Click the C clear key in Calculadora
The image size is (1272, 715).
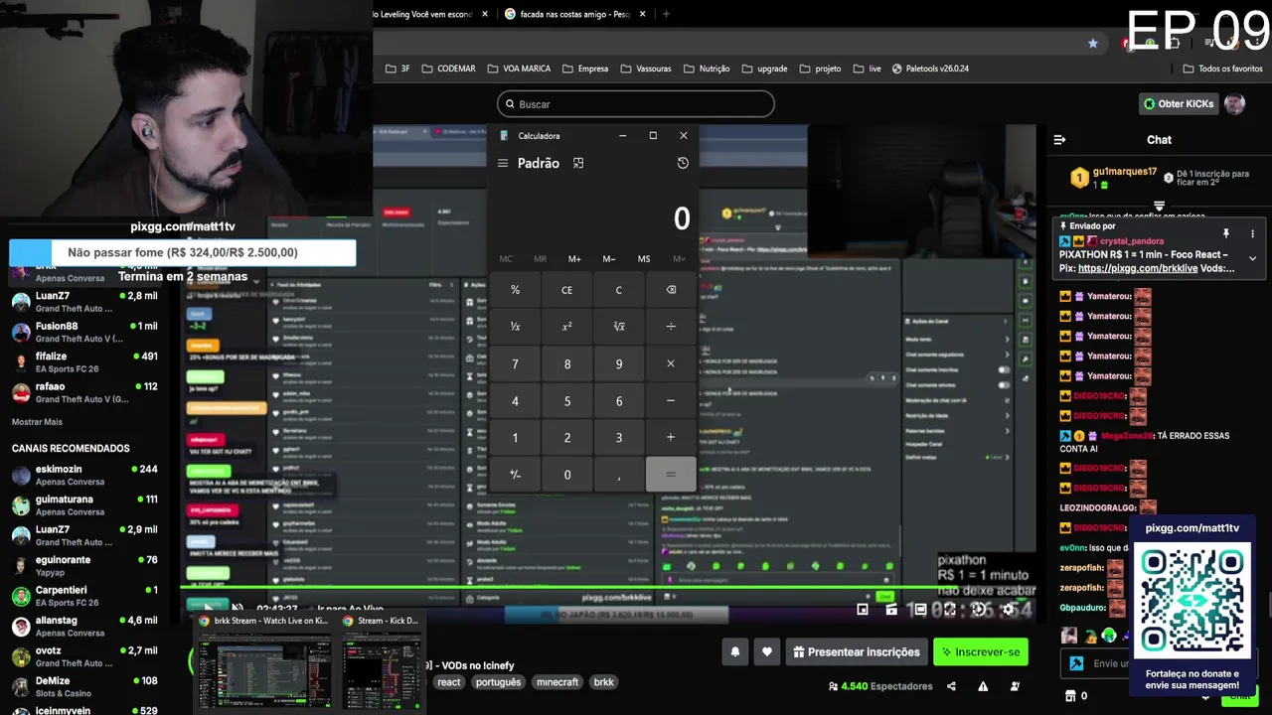tap(619, 290)
